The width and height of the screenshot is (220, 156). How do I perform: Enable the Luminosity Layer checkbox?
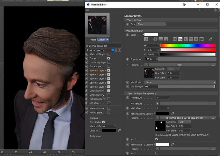(x=109, y=62)
